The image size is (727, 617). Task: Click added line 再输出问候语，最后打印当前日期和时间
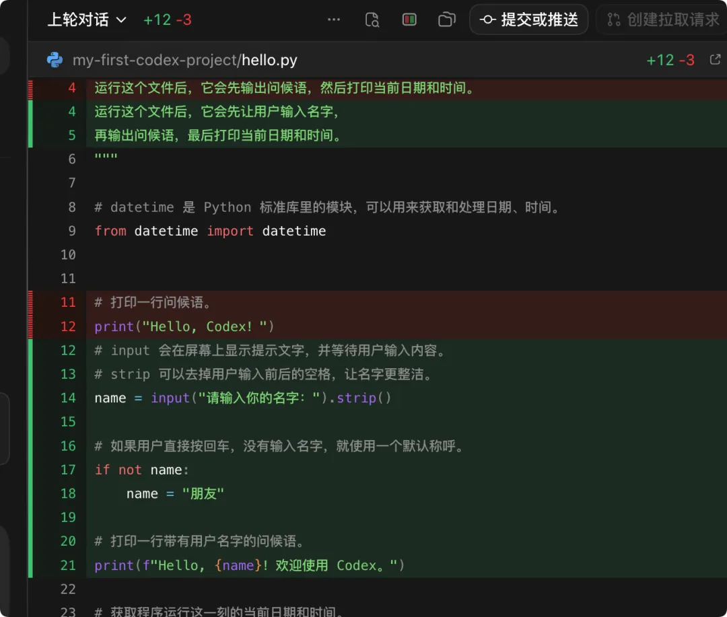[219, 135]
